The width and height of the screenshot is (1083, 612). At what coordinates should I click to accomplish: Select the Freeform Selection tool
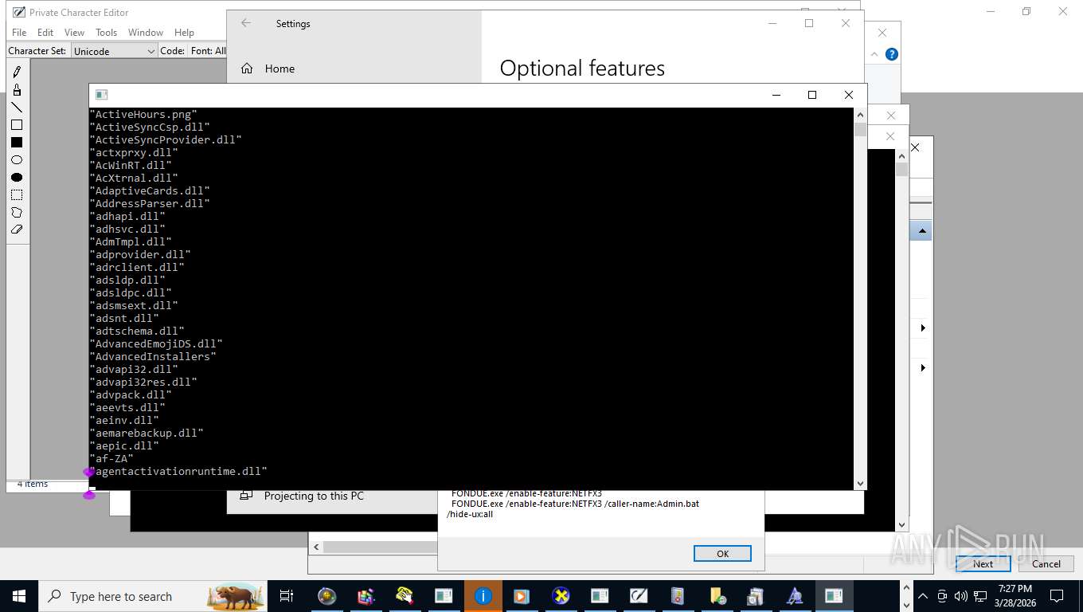(17, 213)
